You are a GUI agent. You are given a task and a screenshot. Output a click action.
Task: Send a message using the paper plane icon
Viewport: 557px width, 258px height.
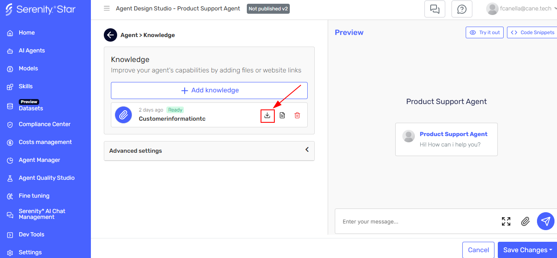(545, 221)
